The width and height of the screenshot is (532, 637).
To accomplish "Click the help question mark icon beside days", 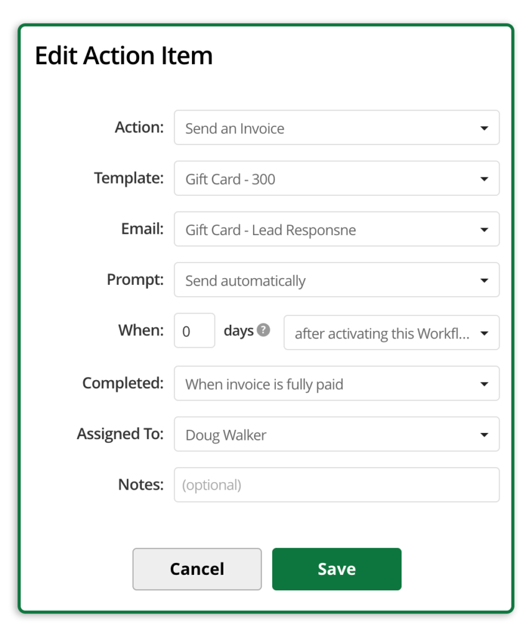I will tap(264, 330).
